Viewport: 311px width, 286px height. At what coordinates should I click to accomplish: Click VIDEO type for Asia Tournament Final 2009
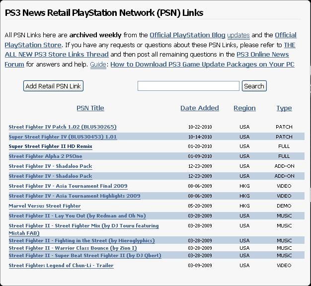tap(284, 186)
